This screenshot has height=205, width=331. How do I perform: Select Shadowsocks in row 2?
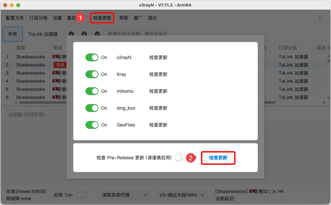(31, 65)
